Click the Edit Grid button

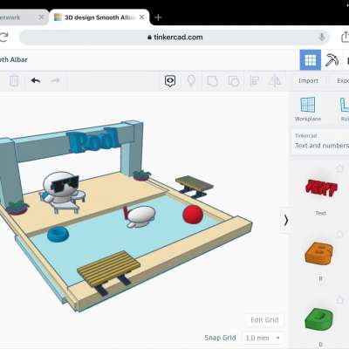point(264,320)
